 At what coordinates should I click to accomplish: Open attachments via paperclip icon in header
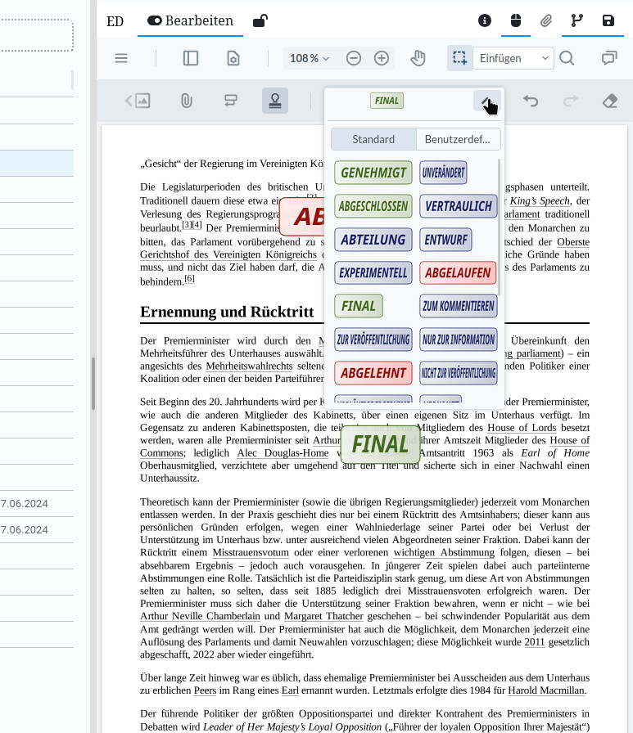546,20
